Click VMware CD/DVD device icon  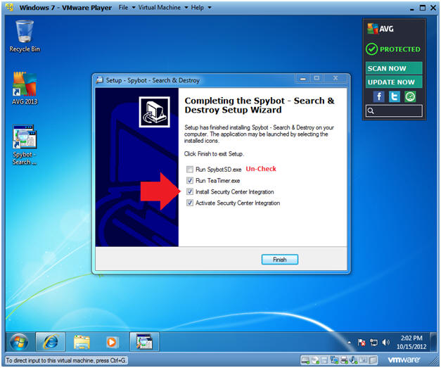(315, 360)
